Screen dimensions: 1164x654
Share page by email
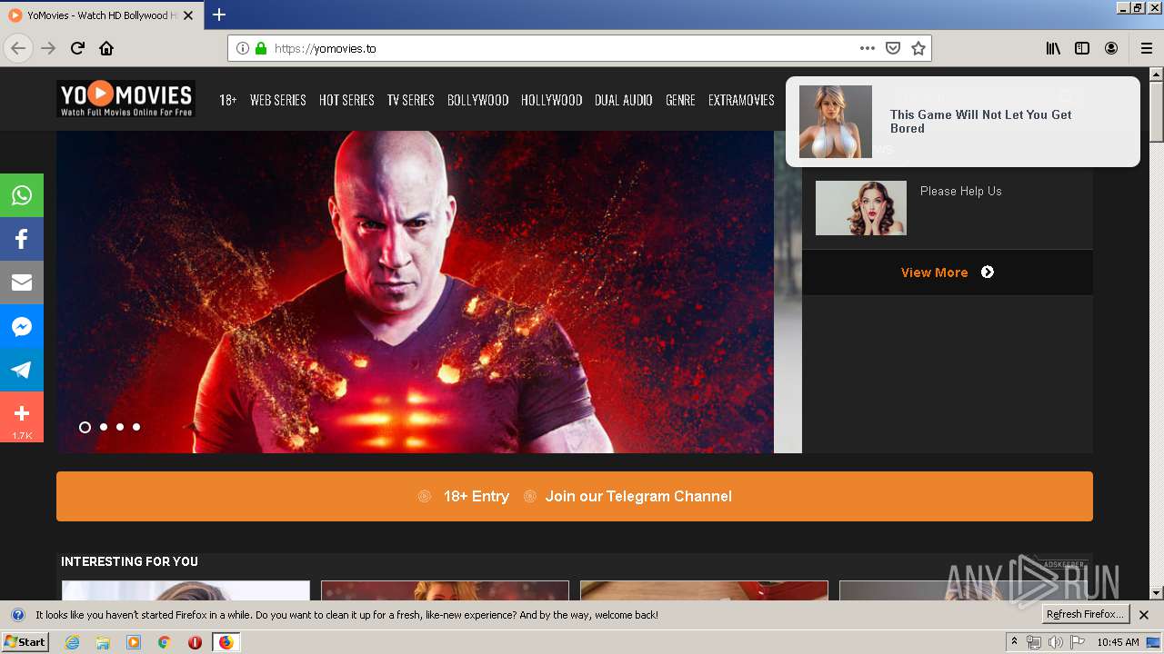tap(22, 282)
